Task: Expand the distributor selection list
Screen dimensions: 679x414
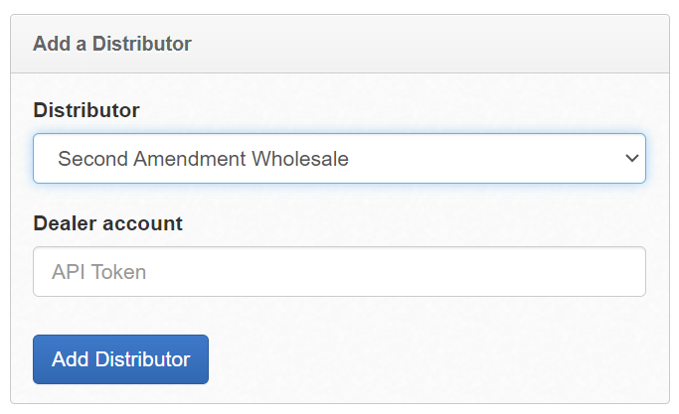Action: (339, 158)
